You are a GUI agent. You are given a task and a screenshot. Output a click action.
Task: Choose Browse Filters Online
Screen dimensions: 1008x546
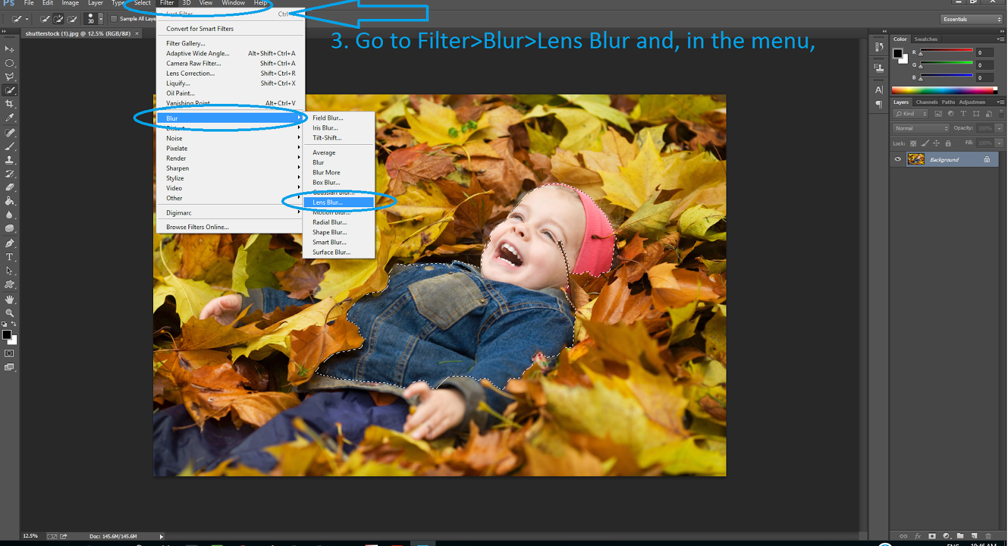coord(231,227)
